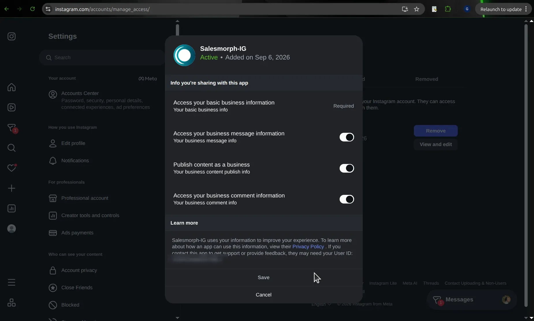Screen dimensions: 534x321
Task: Toggle business comment information access
Action: (x=347, y=199)
